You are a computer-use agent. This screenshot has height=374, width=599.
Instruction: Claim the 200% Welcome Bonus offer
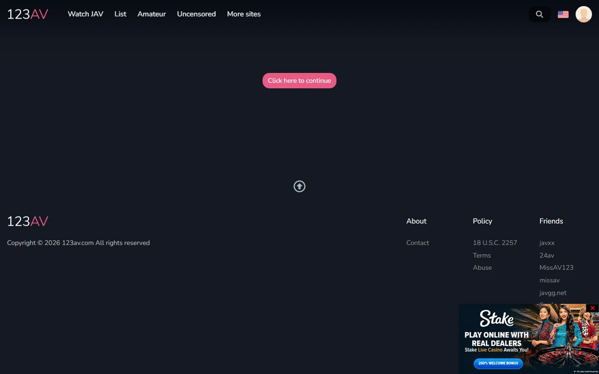[x=498, y=363]
